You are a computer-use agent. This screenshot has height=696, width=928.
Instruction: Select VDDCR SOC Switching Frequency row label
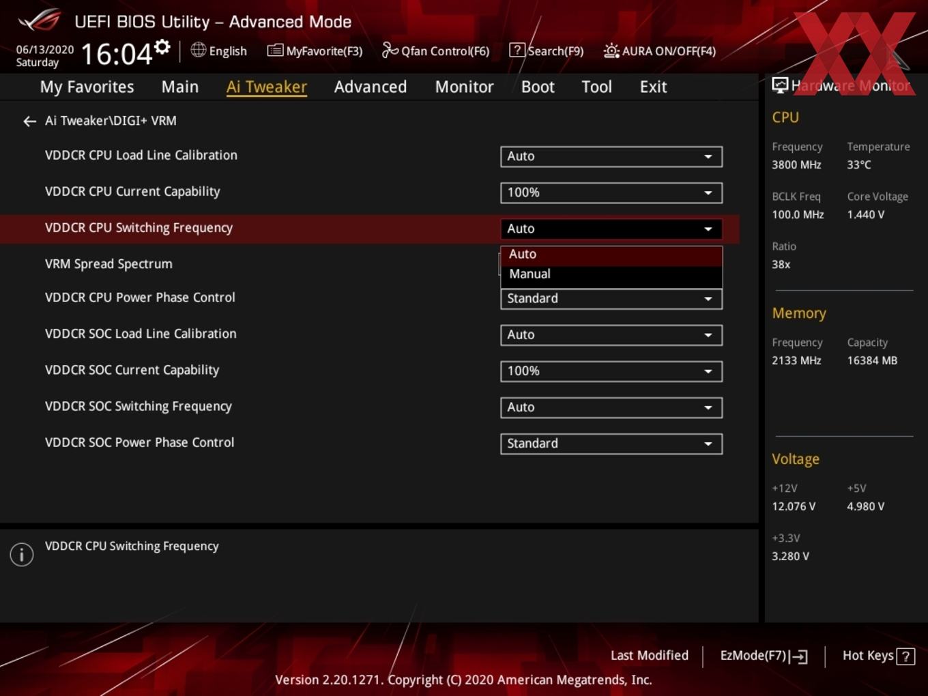139,407
